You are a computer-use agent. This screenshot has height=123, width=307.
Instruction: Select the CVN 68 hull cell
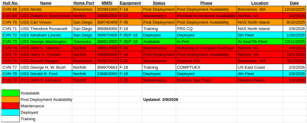(10, 10)
